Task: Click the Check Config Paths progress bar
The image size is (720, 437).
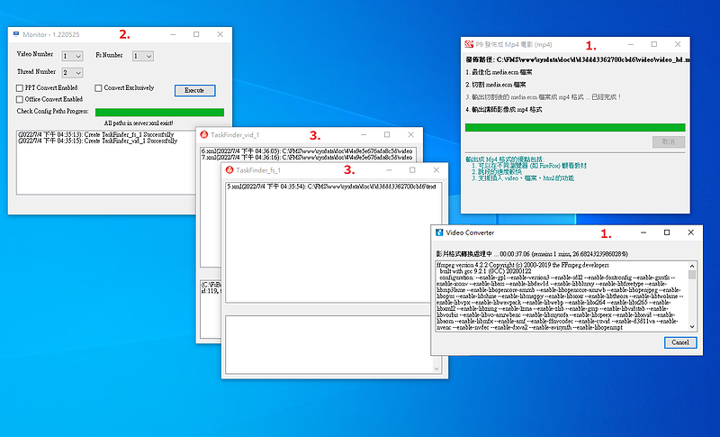Action: tap(159, 112)
